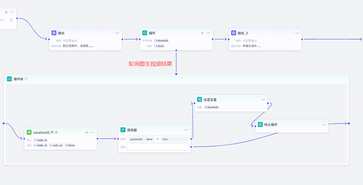Viewport: 363px width, 185px height.
Task: Select the 设置变量 node title
Action: point(210,100)
